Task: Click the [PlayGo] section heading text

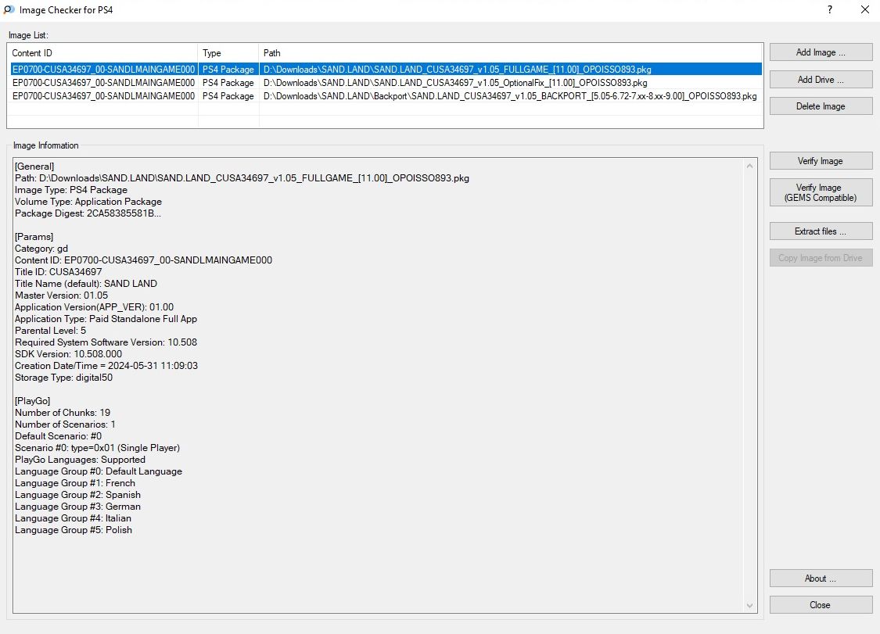Action: (x=33, y=400)
